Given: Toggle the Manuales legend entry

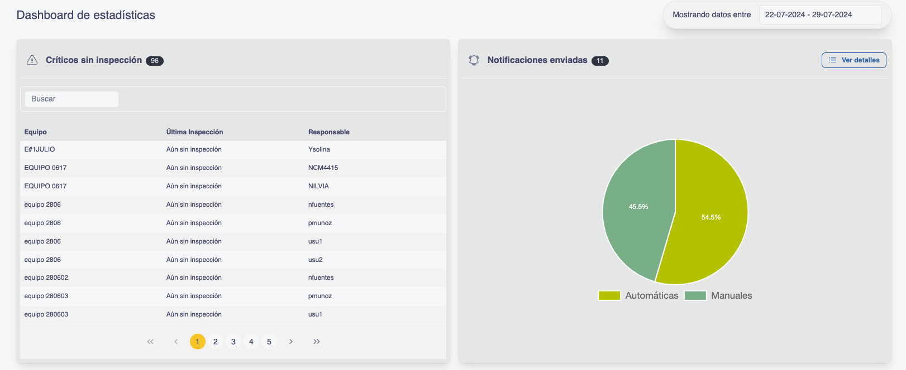Looking at the screenshot, I should [x=718, y=295].
